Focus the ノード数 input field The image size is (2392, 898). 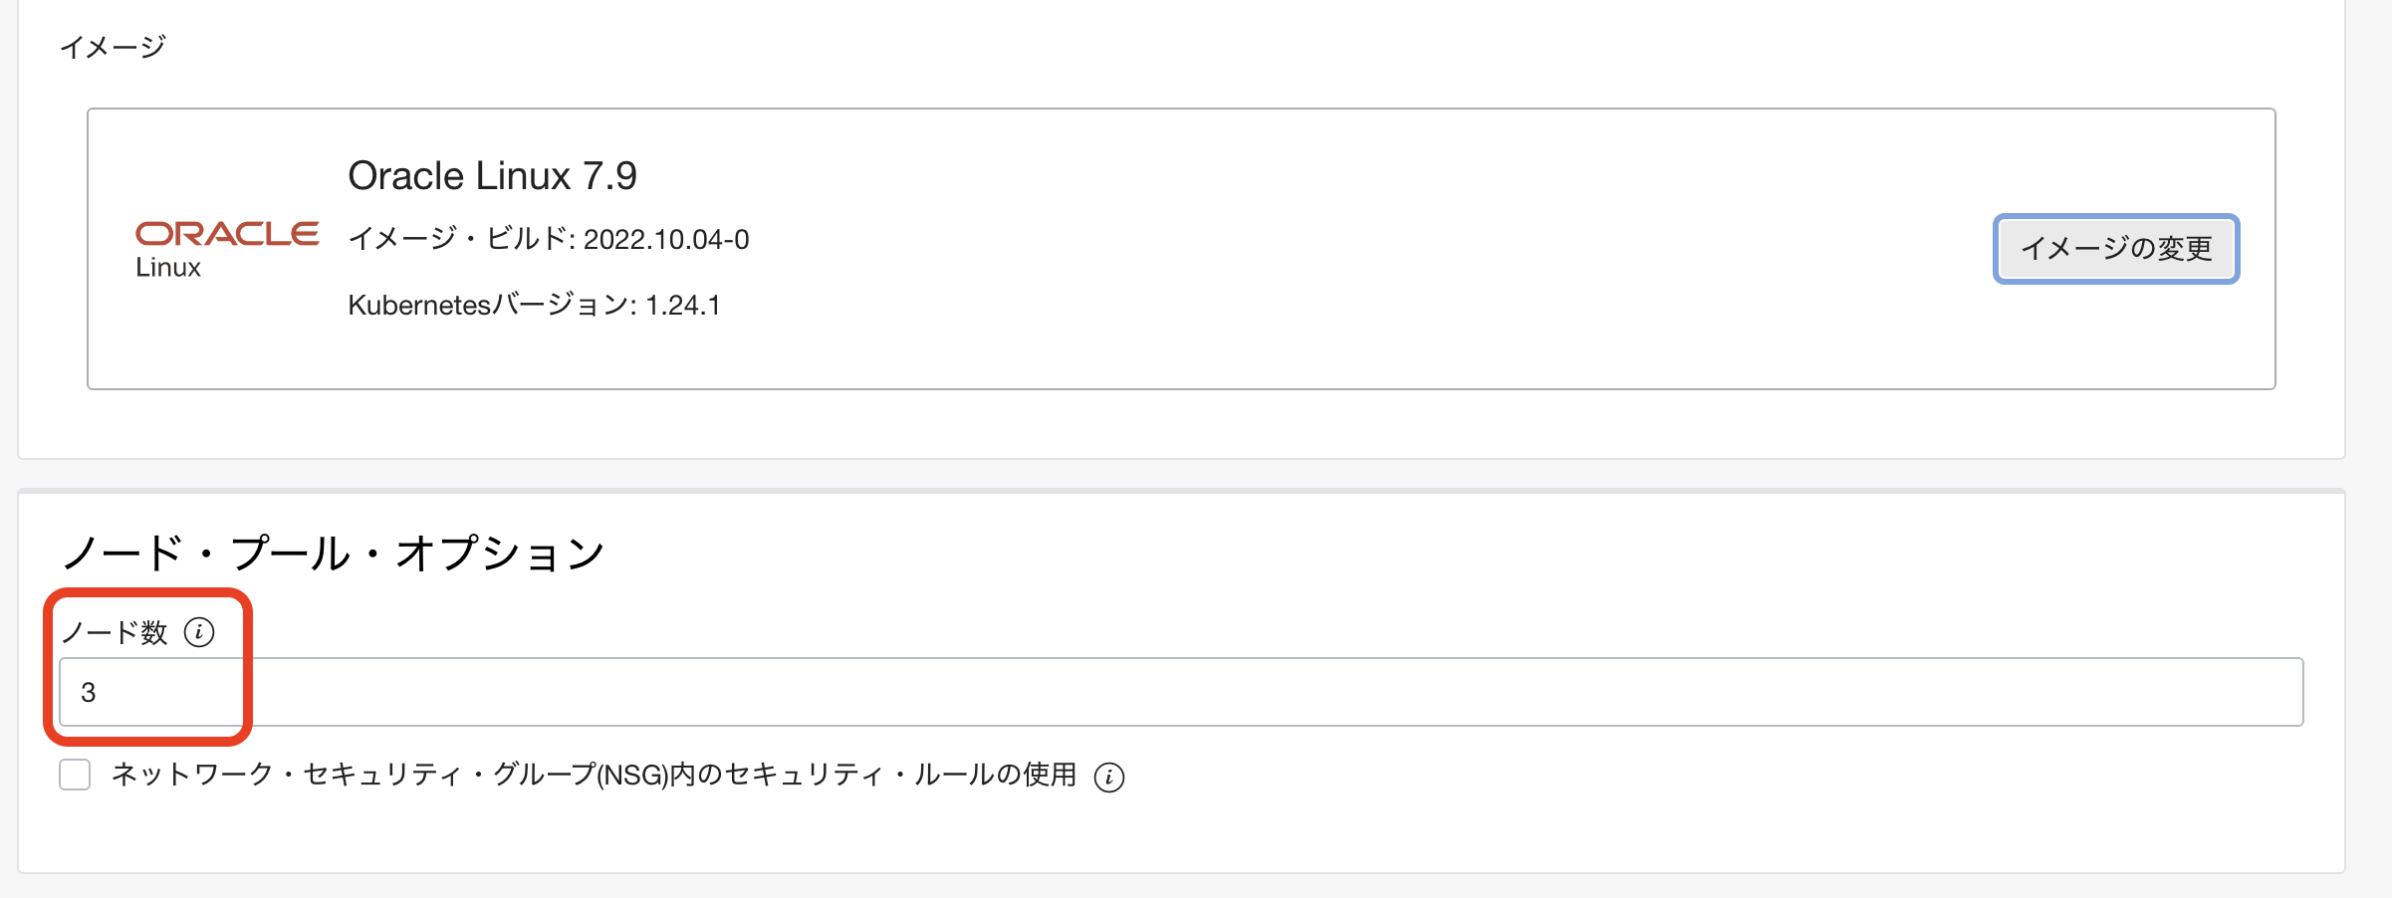pyautogui.click(x=1181, y=692)
